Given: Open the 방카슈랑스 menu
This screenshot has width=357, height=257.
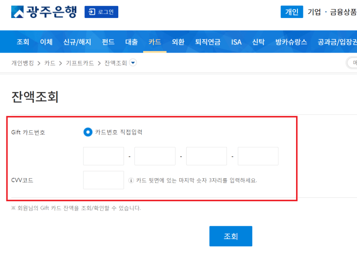Looking at the screenshot, I should (291, 42).
